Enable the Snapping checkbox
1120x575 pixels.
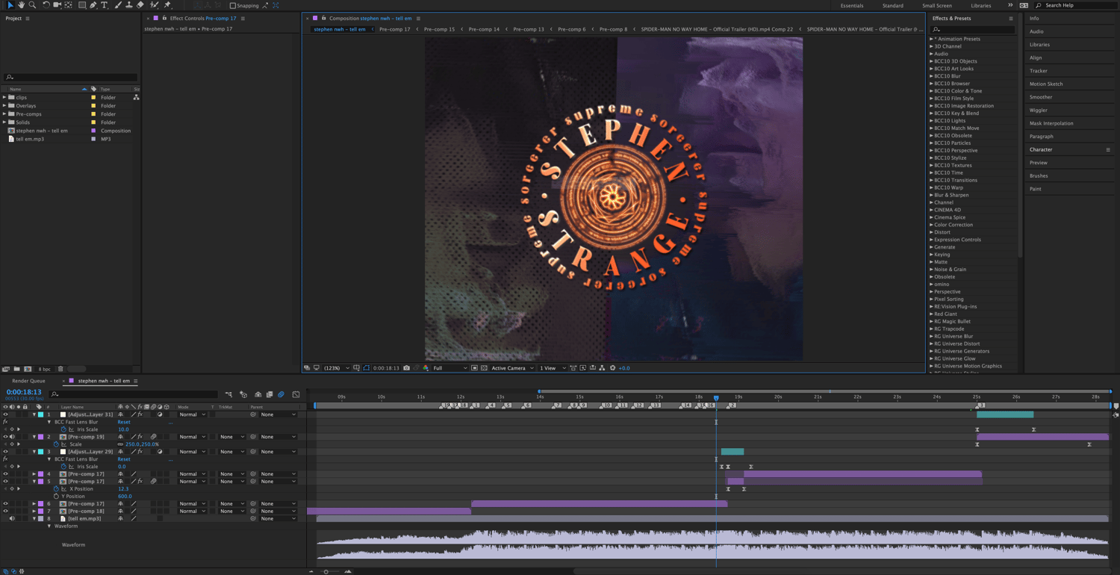point(233,6)
